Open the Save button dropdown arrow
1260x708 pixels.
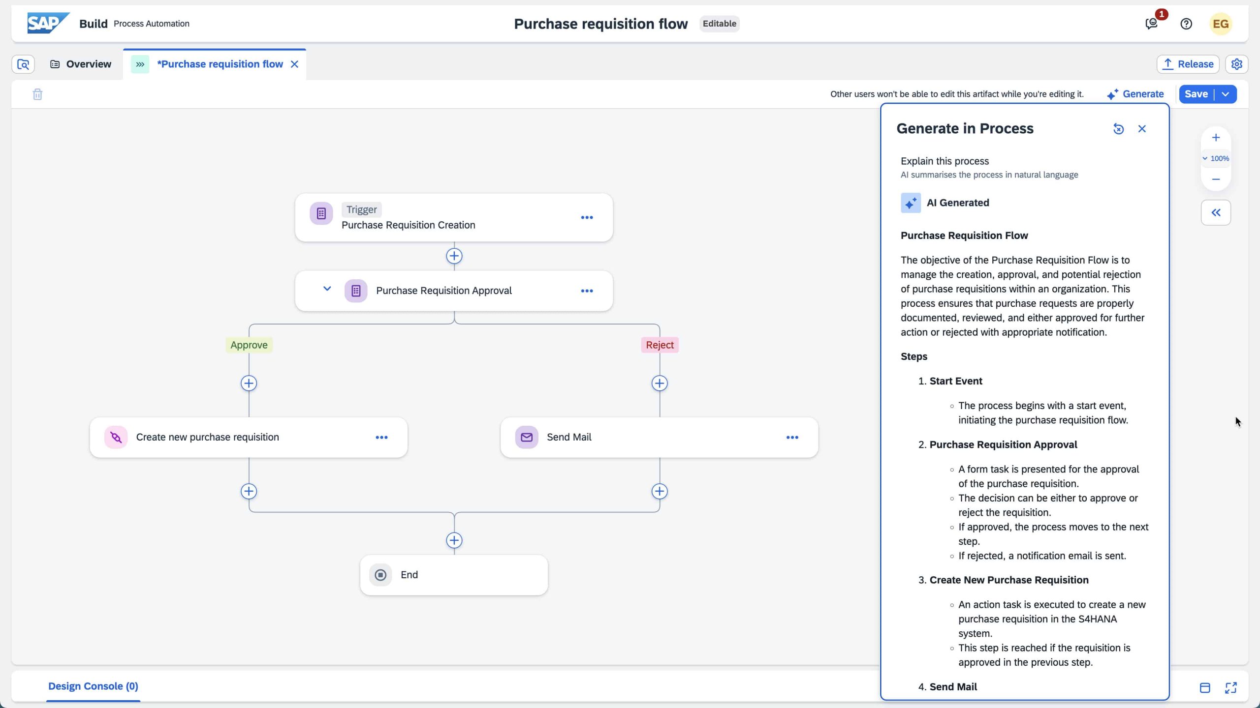click(1226, 94)
